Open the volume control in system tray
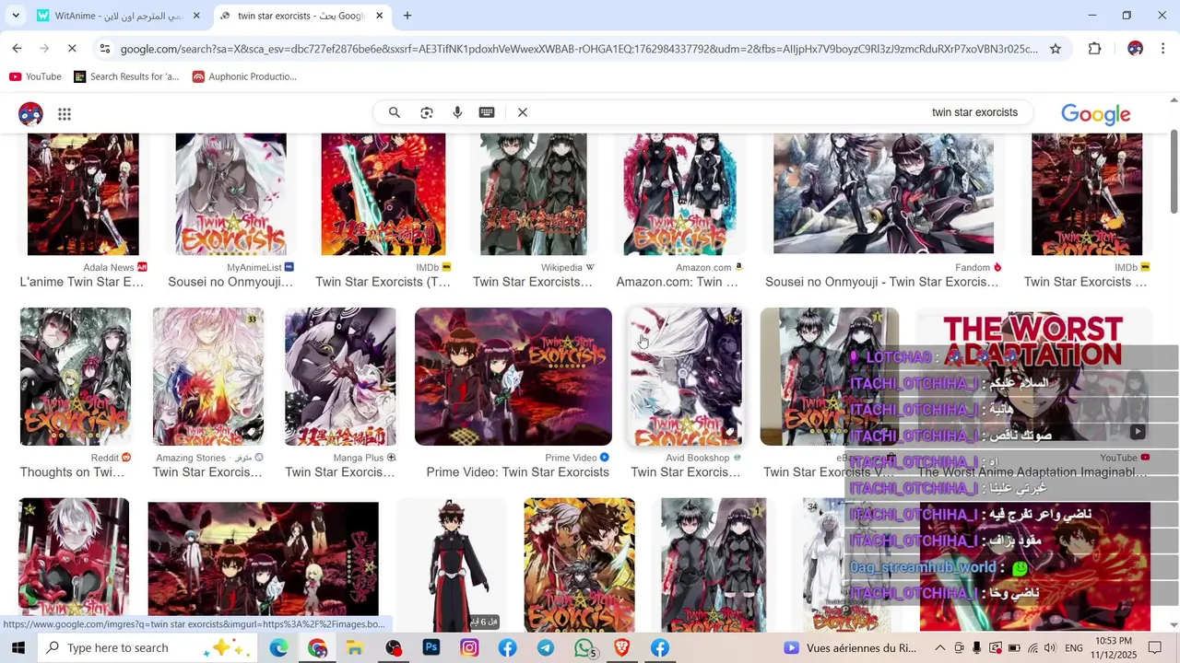The width and height of the screenshot is (1180, 663). tap(1051, 648)
